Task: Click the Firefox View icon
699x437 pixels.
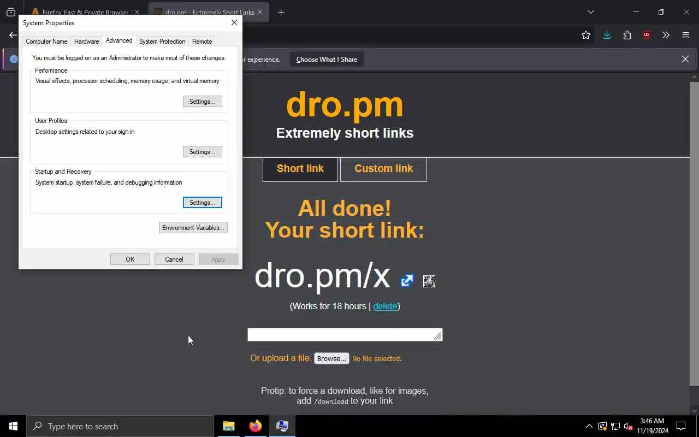Action: pos(11,12)
